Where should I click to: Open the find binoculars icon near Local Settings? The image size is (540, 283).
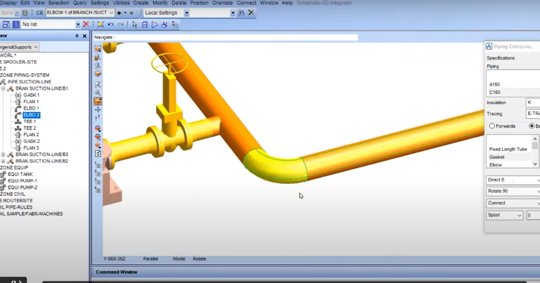click(x=241, y=13)
